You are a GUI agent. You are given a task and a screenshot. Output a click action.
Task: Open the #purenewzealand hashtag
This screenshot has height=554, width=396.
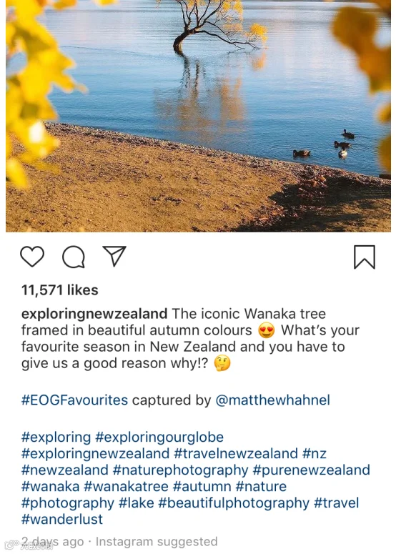pyautogui.click(x=311, y=470)
